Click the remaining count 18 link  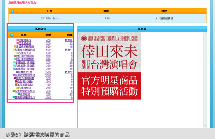point(71,69)
